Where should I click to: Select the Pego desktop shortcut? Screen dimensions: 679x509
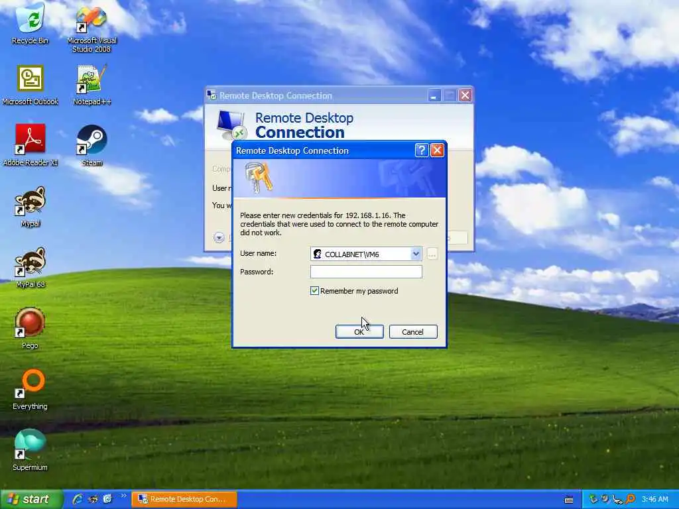[30, 329]
